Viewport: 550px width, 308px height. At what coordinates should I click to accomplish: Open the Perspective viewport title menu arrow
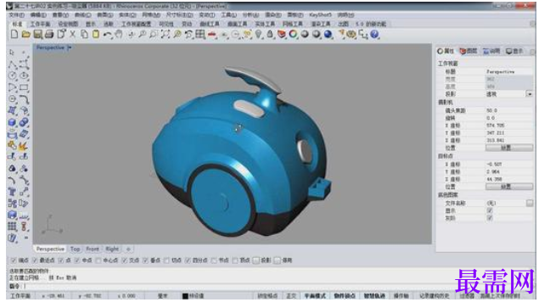(x=70, y=48)
